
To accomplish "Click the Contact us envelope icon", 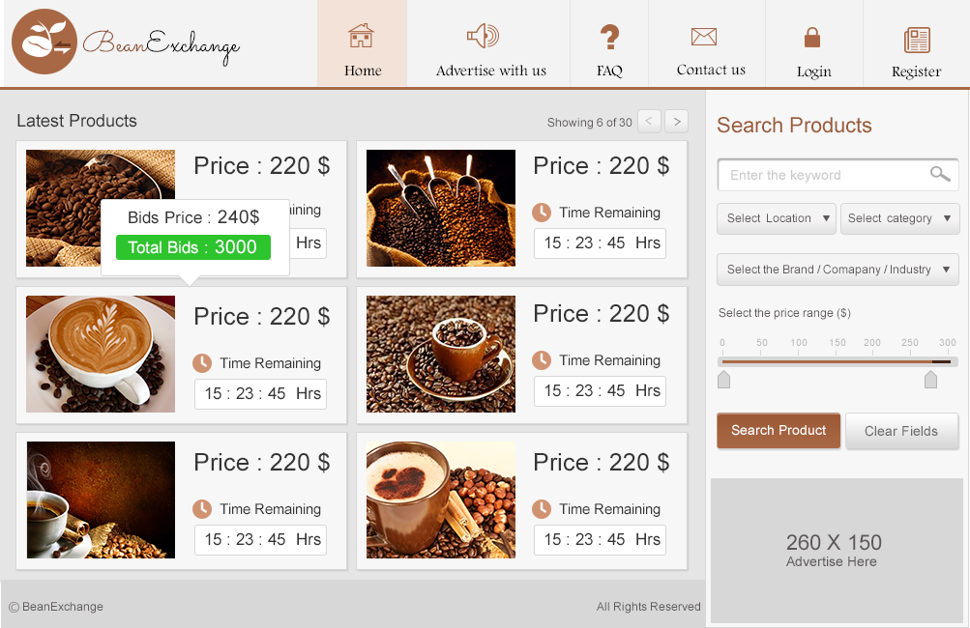I will pos(704,37).
